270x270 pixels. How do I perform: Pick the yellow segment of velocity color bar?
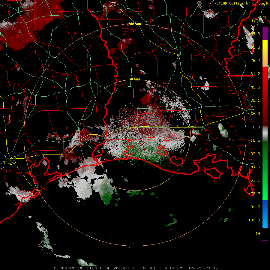pyautogui.click(x=265, y=53)
